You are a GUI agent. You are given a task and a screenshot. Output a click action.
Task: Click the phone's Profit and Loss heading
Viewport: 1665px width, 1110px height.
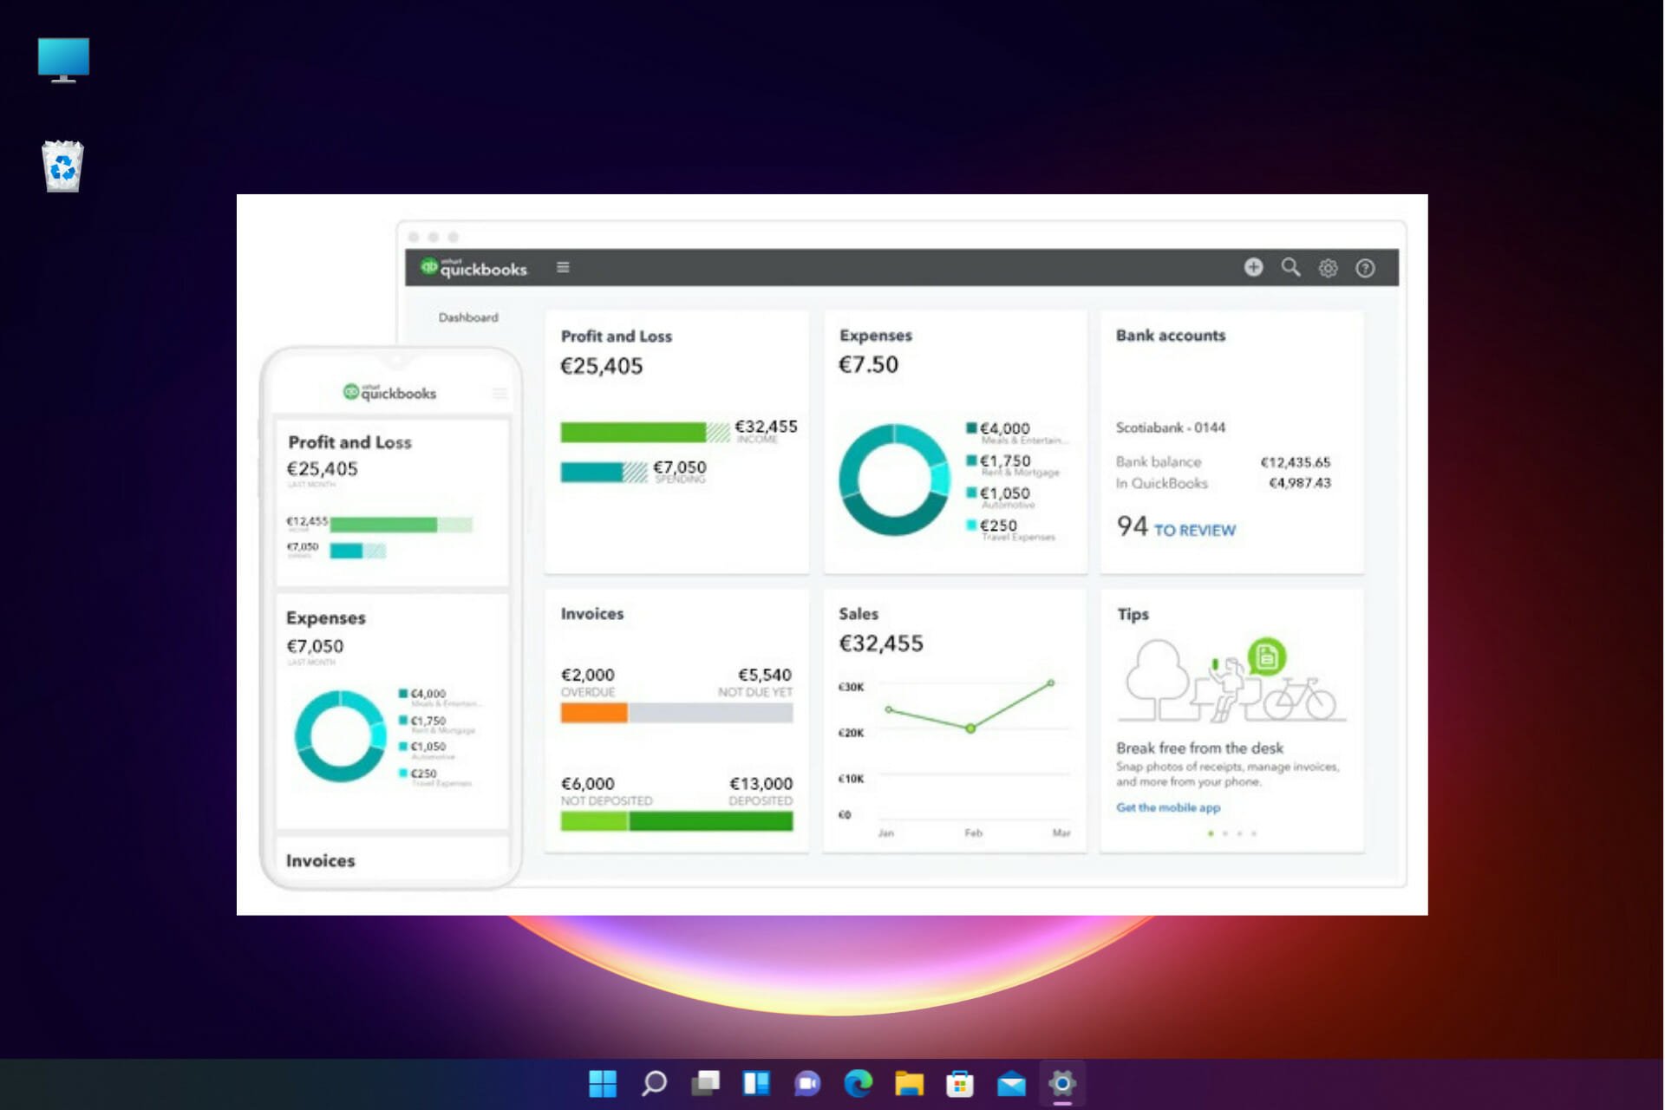pyautogui.click(x=349, y=442)
